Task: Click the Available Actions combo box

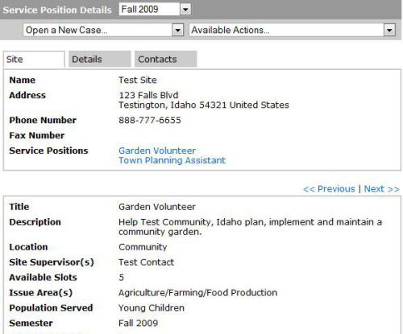Action: pyautogui.click(x=293, y=30)
